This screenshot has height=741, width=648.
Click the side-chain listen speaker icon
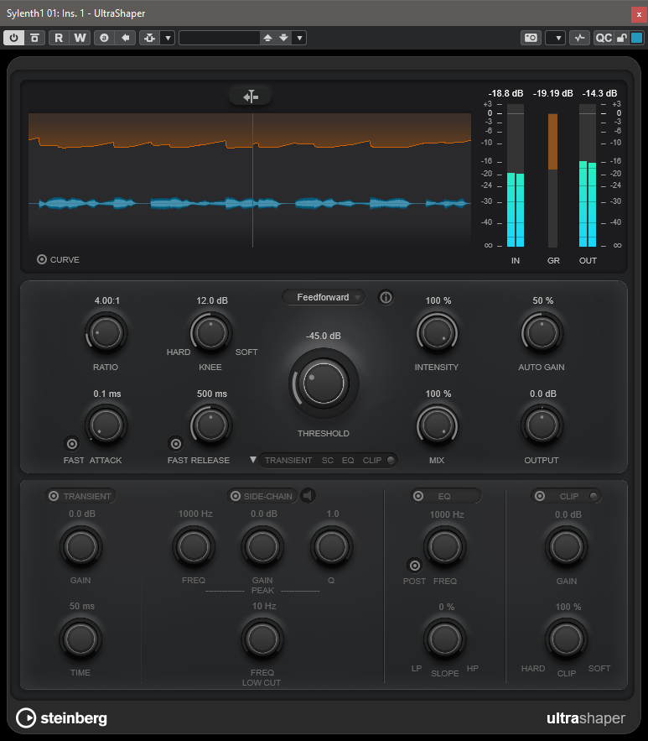[x=308, y=496]
